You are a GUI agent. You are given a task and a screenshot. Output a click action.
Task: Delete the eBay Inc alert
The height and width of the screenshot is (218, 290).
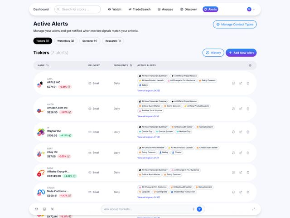point(248,153)
